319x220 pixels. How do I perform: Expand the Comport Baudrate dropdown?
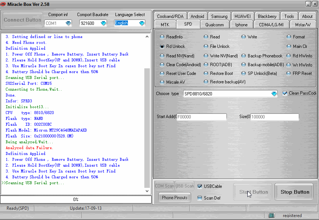[103, 23]
